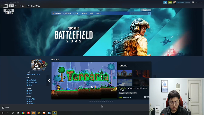
Task: Switch to Steam from the taskbar icon
Action: 54,113
